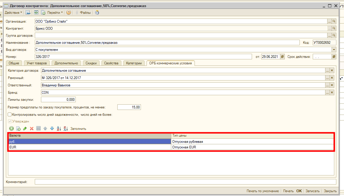Expand the Вид договора dropdown list
Image resolution: width=344 pixels, height=196 pixels.
334,50
